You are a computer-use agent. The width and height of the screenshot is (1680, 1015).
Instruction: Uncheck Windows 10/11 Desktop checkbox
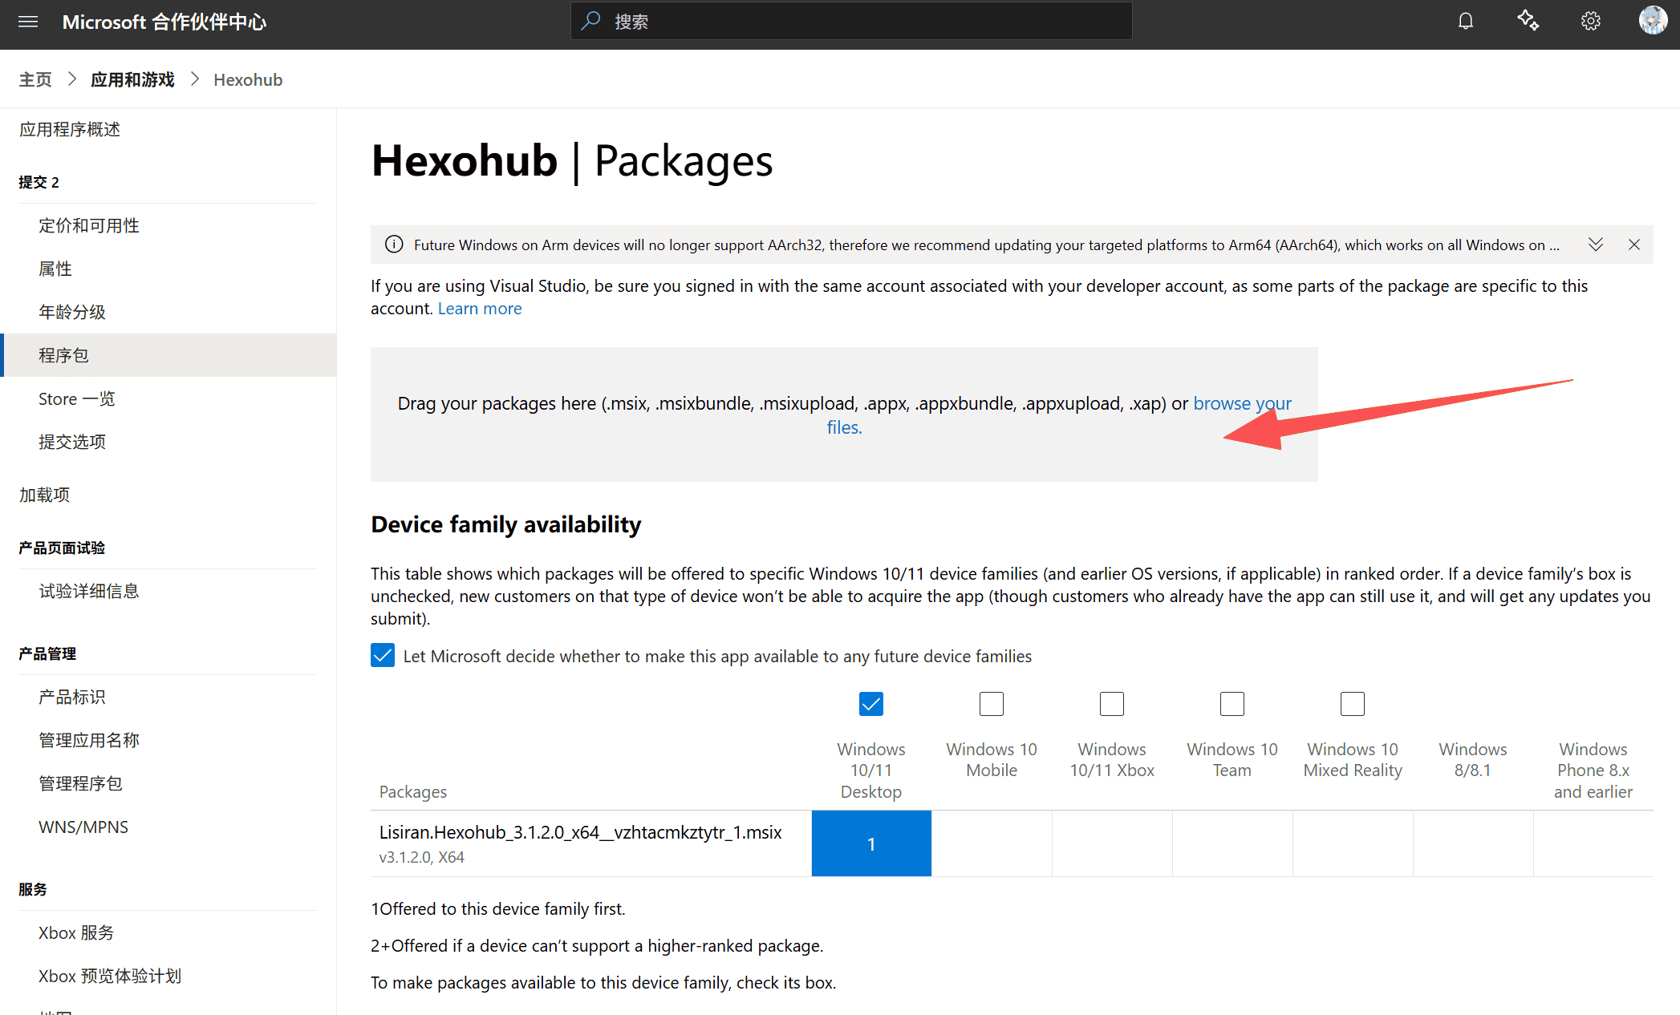(870, 704)
